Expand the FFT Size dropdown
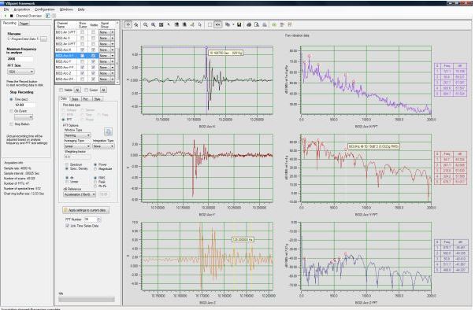This screenshot has width=475, height=310. [21, 72]
